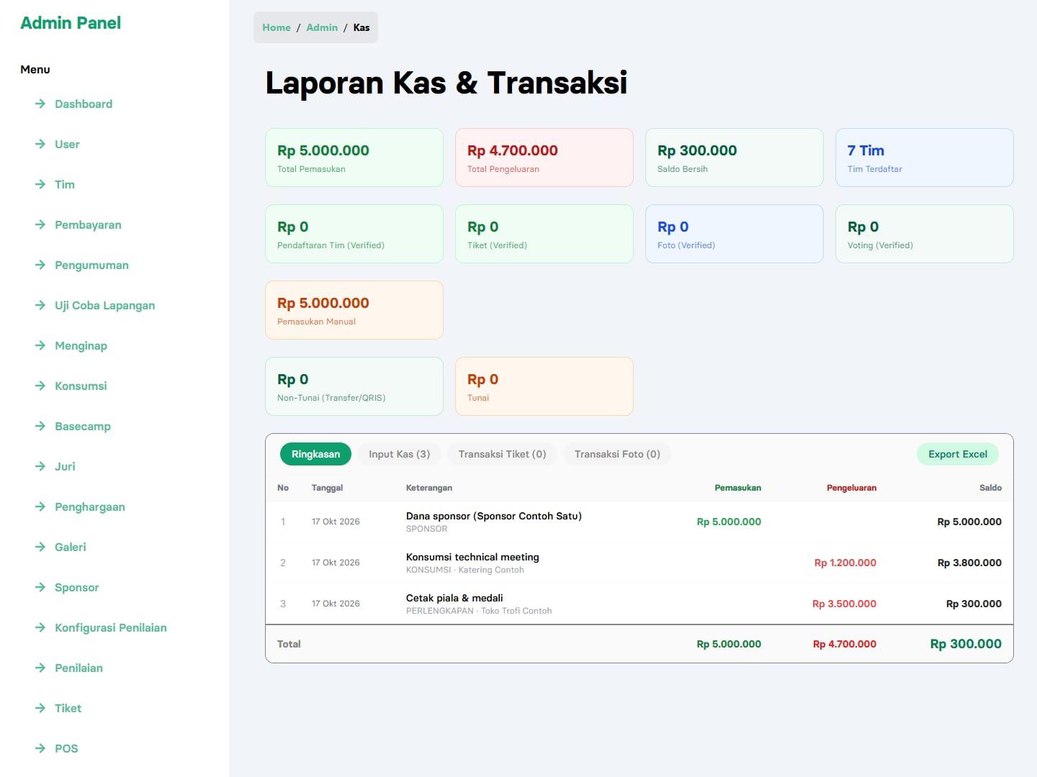Screen dimensions: 1037x777
Task: Click the Export Excel button
Action: (x=958, y=454)
